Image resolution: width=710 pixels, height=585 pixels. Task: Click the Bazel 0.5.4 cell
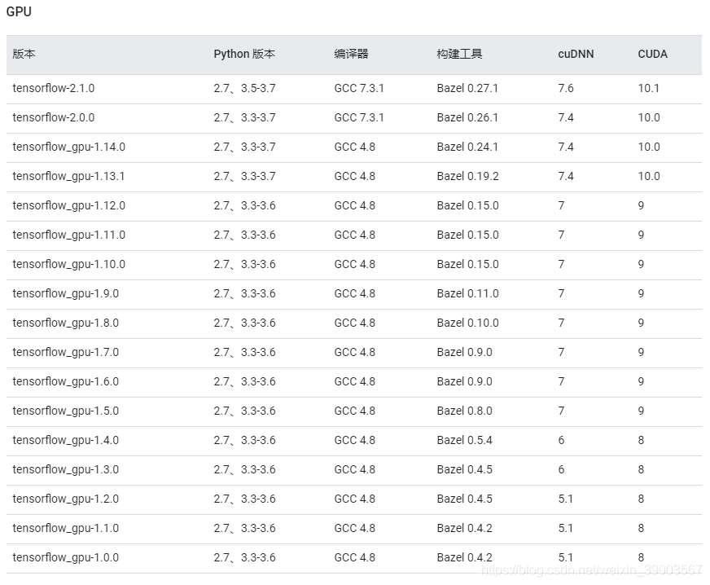point(465,440)
